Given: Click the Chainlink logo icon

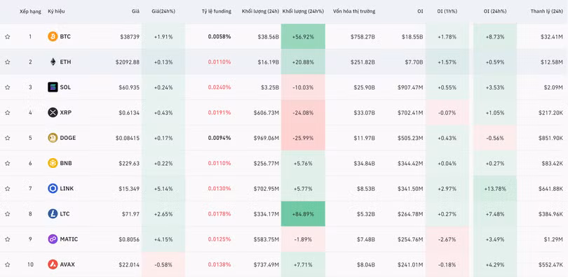Looking at the screenshot, I should tap(53, 188).
